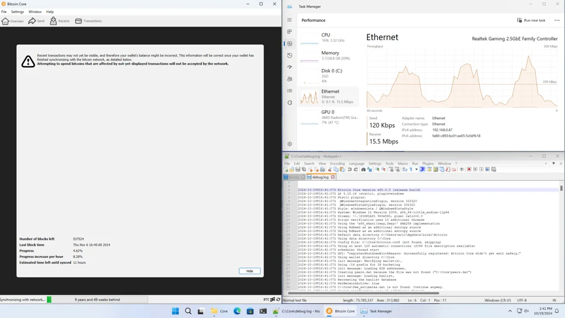Open Users page in Task Manager sidebar
Viewport: 565px width, 318px height.
tap(290, 79)
